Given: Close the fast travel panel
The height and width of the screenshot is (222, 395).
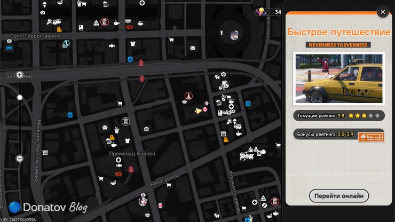Looking at the screenshot, I should 383,12.
